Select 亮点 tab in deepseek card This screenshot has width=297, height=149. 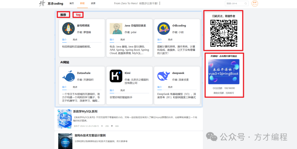pos(170,87)
